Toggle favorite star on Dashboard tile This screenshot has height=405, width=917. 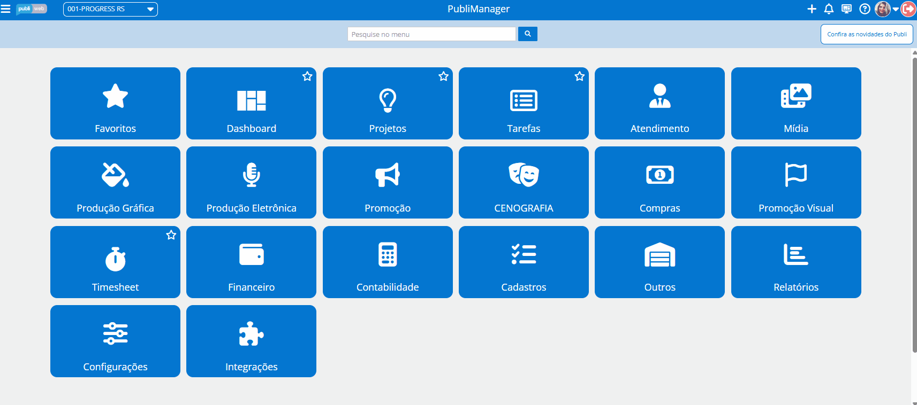tap(307, 76)
